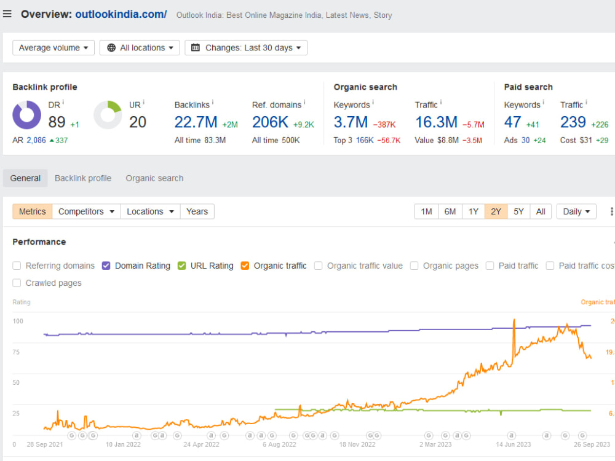
Task: Set chart range to 6M
Action: [x=450, y=211]
